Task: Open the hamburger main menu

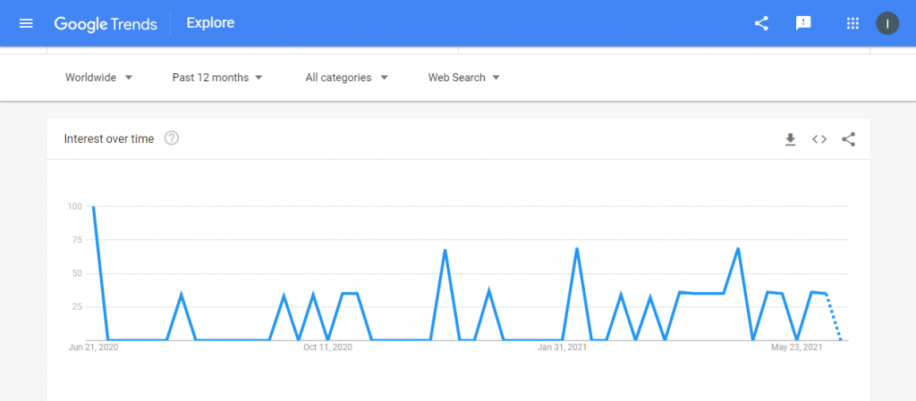Action: [26, 23]
